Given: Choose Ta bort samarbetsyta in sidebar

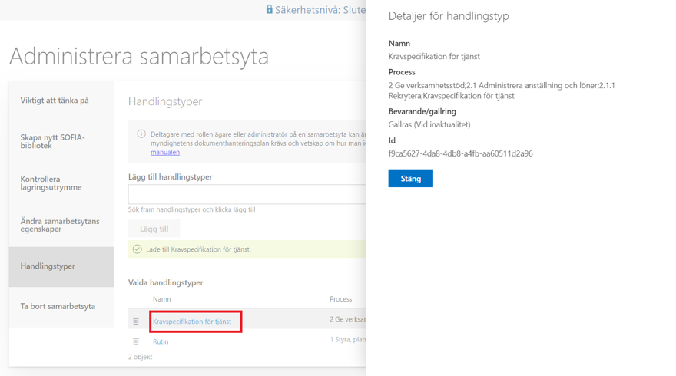Looking at the screenshot, I should tap(58, 306).
